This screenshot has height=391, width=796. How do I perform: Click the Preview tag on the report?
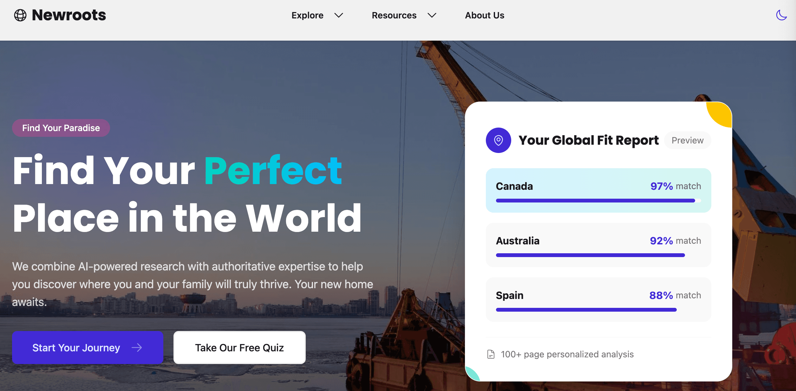point(687,140)
